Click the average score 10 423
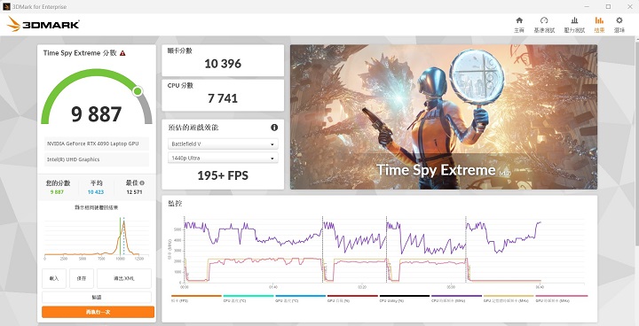Screen dimensions: 639x326 click(x=96, y=192)
